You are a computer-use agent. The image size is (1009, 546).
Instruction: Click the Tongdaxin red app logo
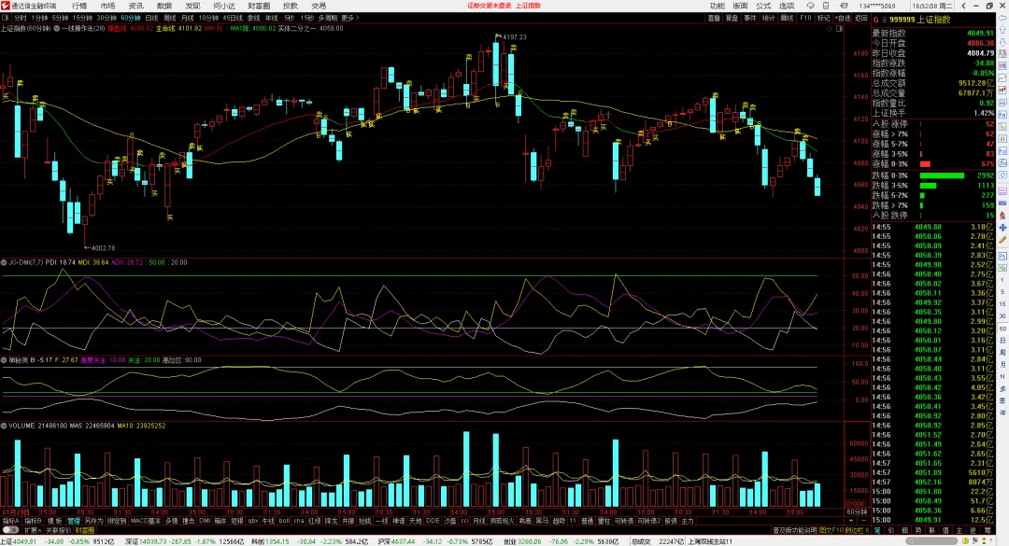[x=6, y=6]
